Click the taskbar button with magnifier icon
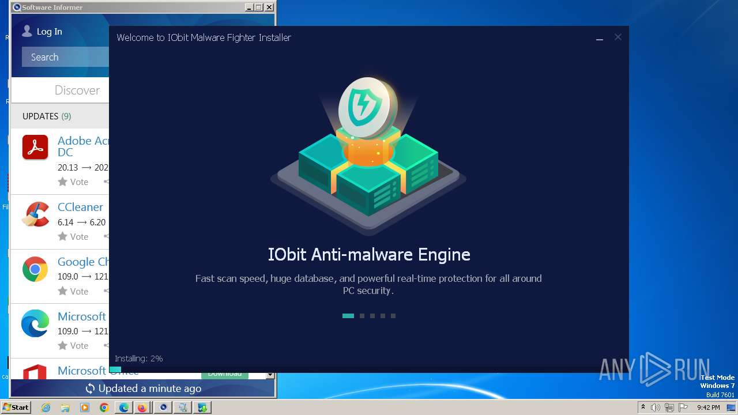 tap(183, 408)
